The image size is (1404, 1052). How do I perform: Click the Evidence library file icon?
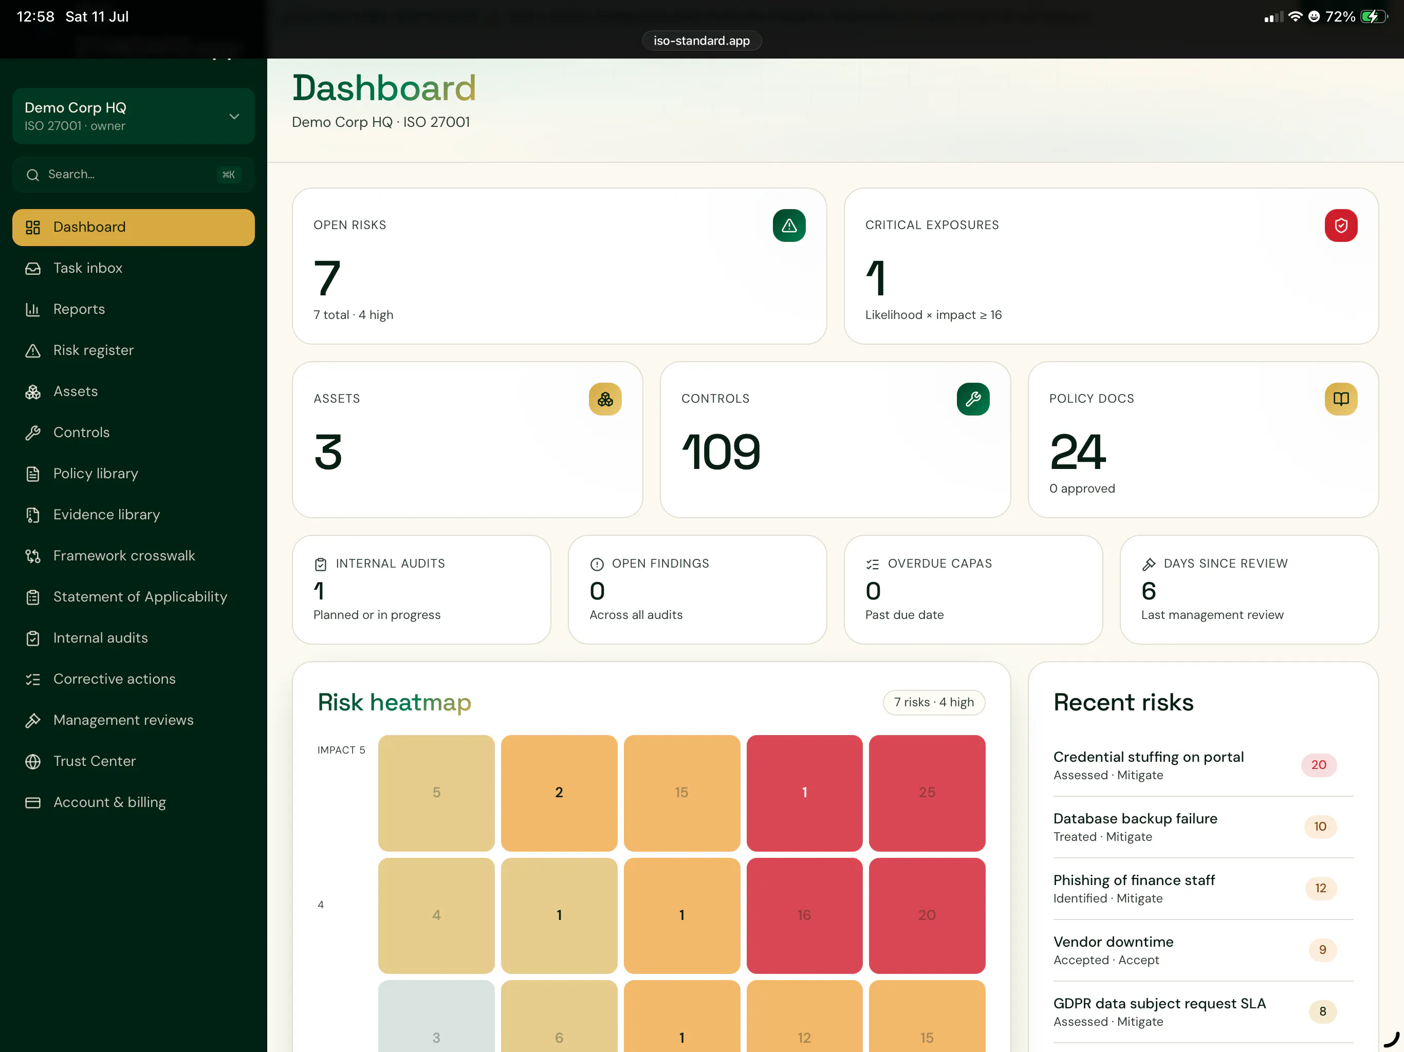pos(33,515)
